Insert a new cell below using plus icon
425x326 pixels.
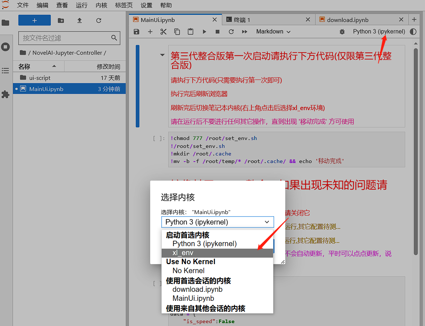click(150, 32)
